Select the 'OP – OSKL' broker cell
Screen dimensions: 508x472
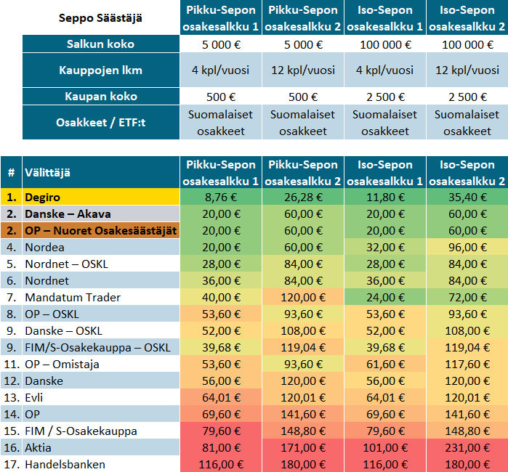pyautogui.click(x=101, y=314)
